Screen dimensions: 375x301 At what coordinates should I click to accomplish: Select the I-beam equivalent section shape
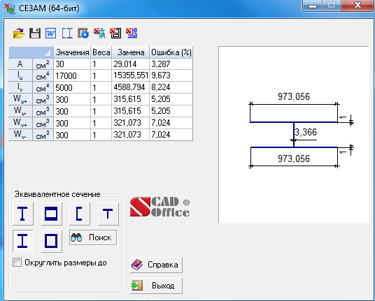coord(23,214)
